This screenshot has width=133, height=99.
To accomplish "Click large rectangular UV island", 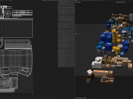I will click(x=16, y=29).
